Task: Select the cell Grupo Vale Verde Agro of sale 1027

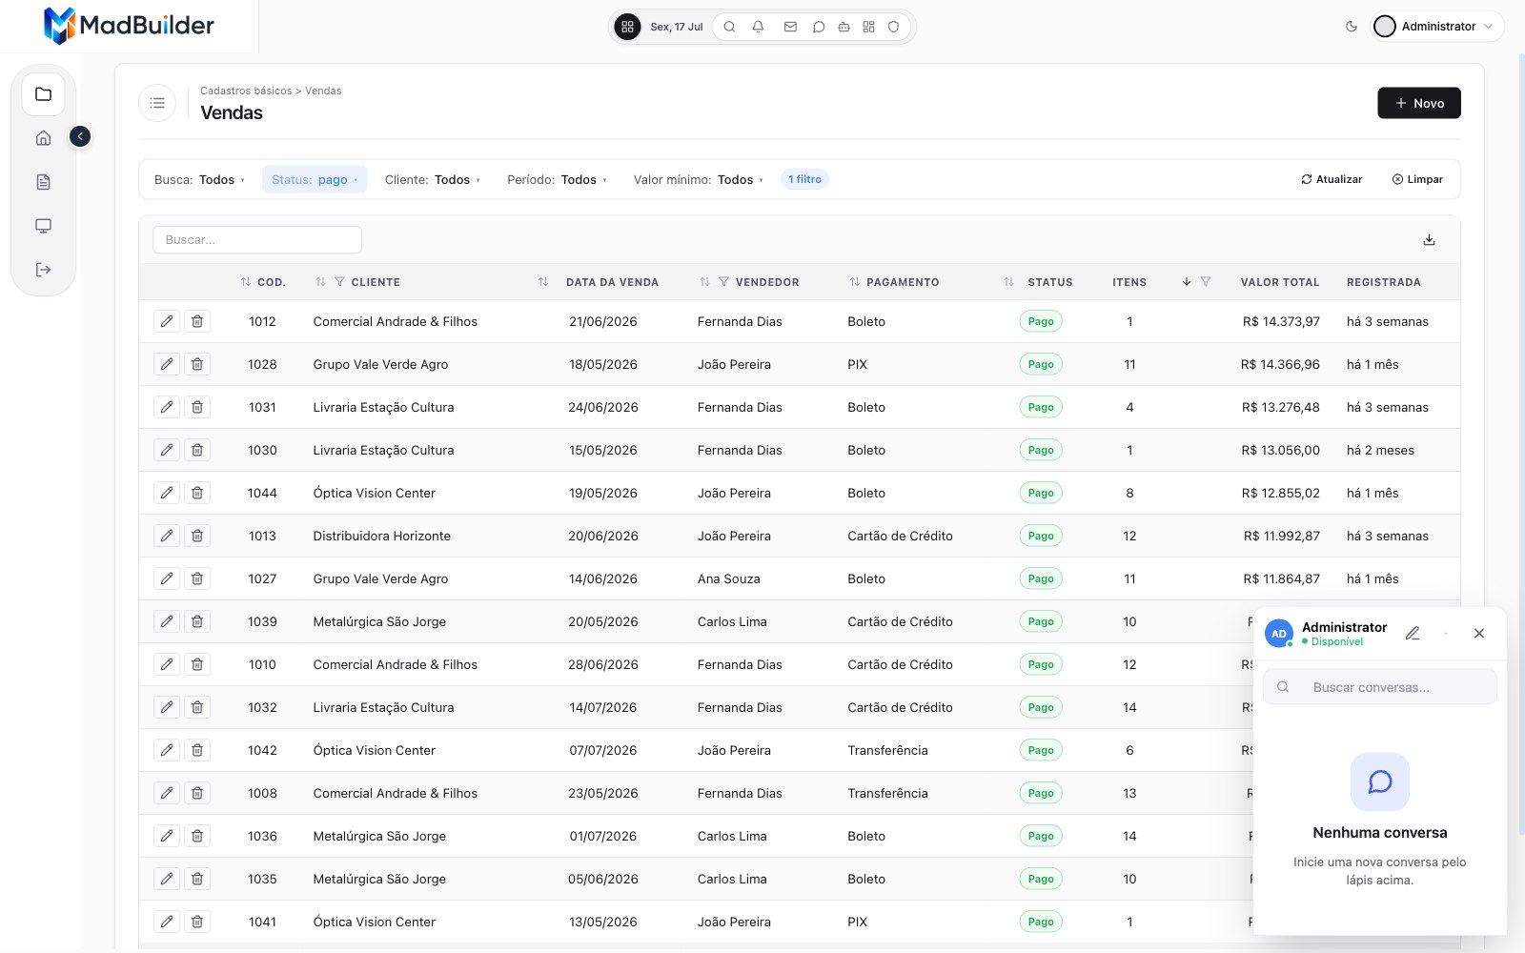Action: point(380,578)
